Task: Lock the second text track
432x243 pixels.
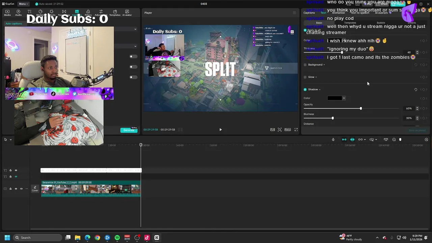Action: point(10,177)
